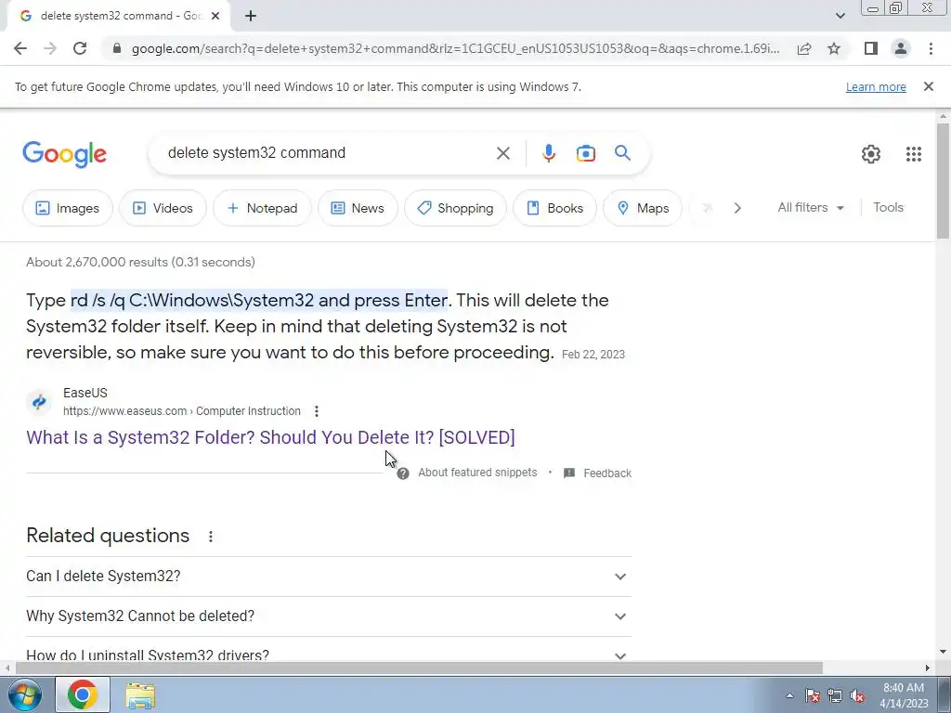Open the Windows Start menu orb
Image resolution: width=951 pixels, height=713 pixels.
click(24, 694)
